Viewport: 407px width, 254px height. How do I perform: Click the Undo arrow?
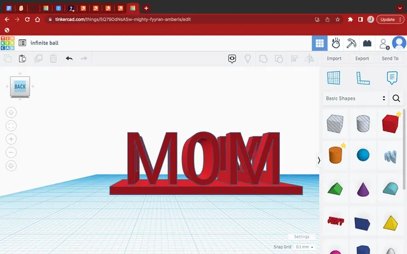69,58
